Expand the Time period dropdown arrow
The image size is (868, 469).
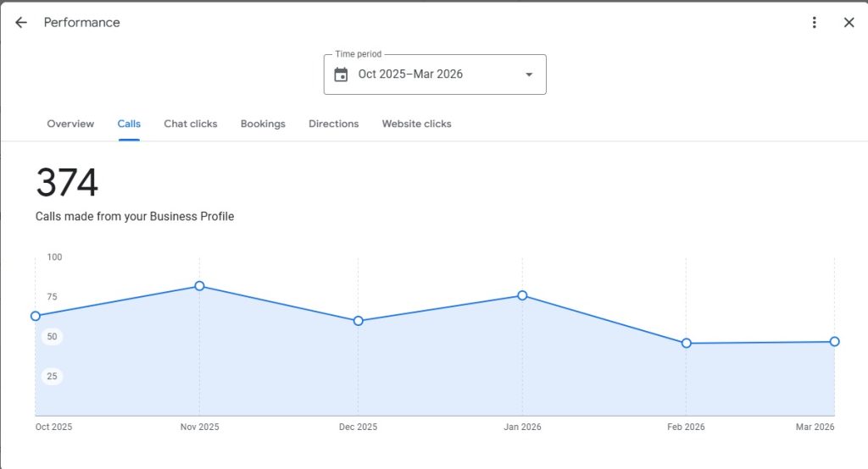[x=529, y=74]
